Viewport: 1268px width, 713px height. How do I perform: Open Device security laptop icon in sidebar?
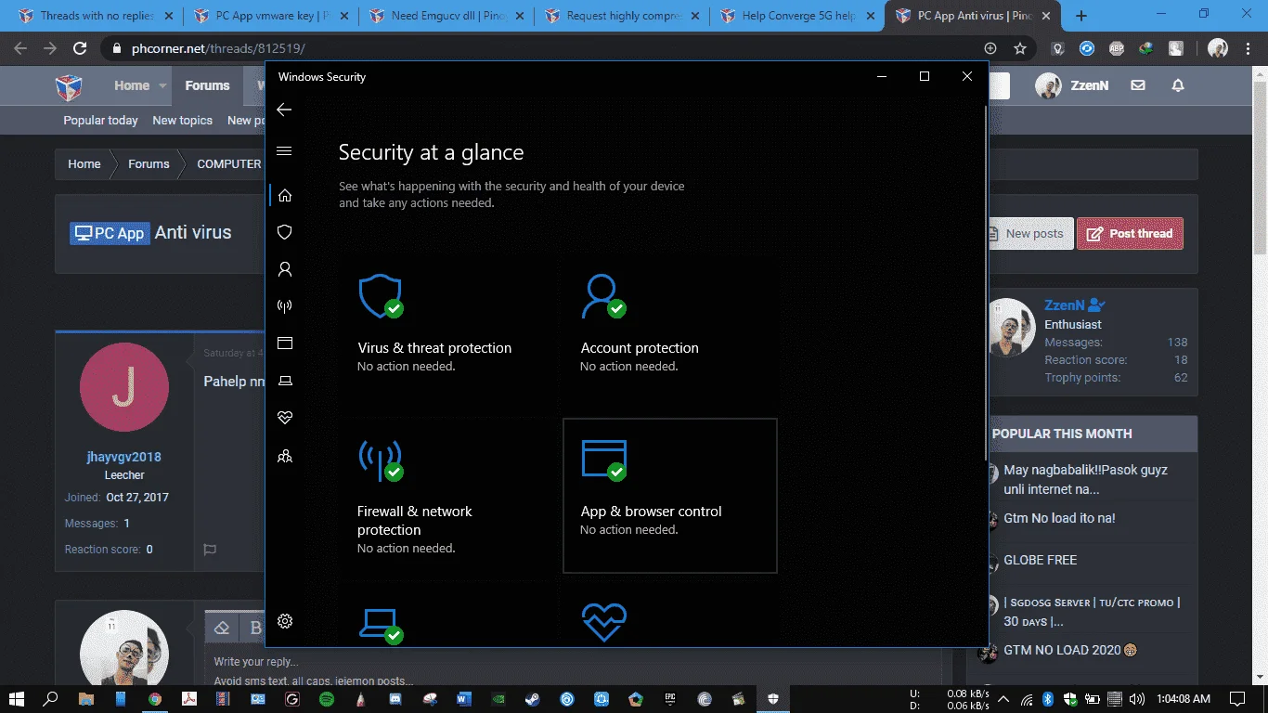coord(285,381)
